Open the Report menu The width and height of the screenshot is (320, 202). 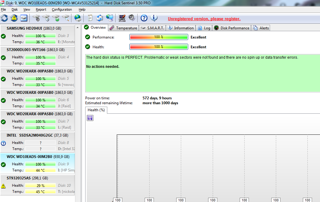41,9
